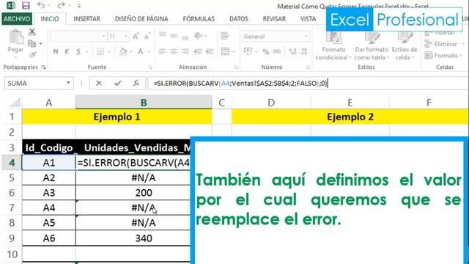The image size is (469, 264).
Task: Cancel the formula with the X button
Action: click(x=99, y=83)
